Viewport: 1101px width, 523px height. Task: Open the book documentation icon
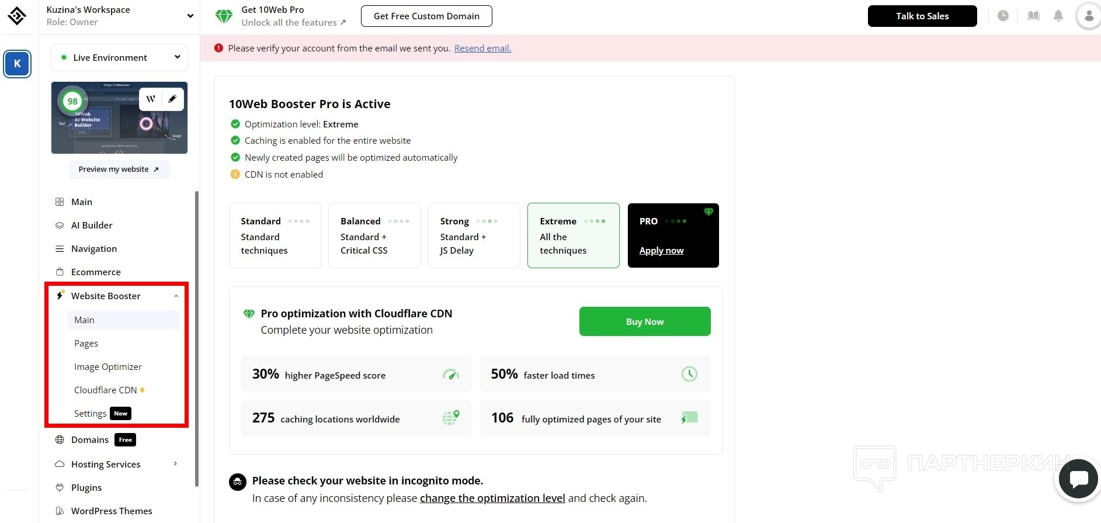click(1033, 16)
